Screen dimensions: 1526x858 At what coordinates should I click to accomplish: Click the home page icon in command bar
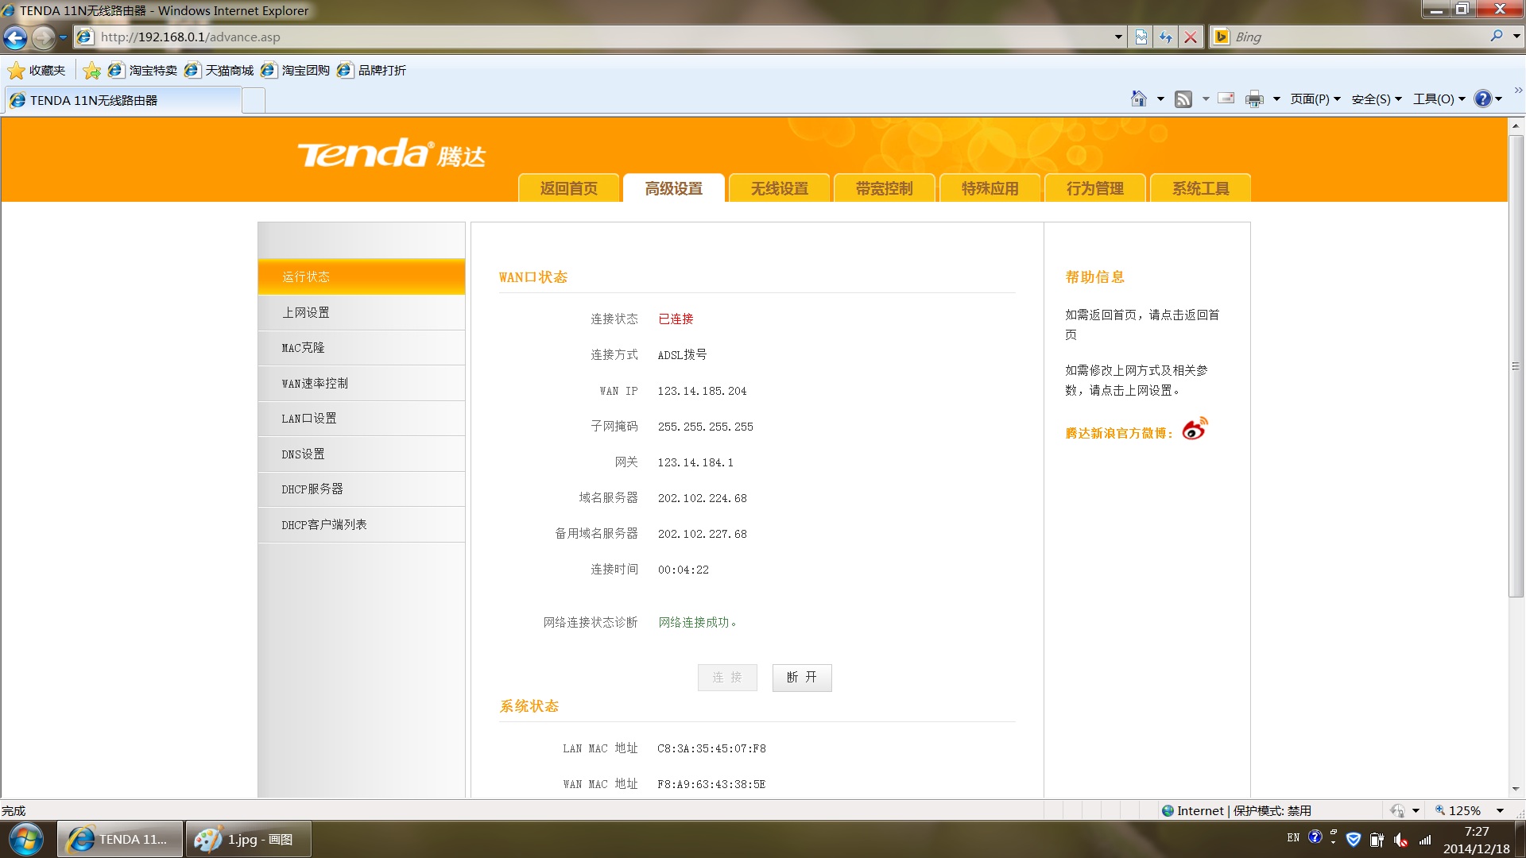click(x=1139, y=99)
